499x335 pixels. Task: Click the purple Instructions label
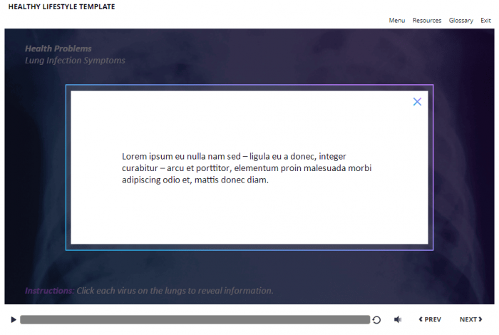tap(49, 291)
